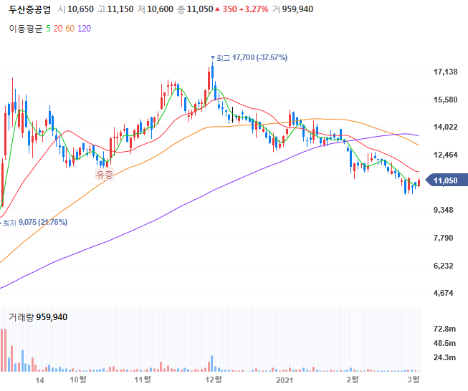The width and height of the screenshot is (468, 391).
Task: Click the 6,232 price axis label
Action: 443,266
